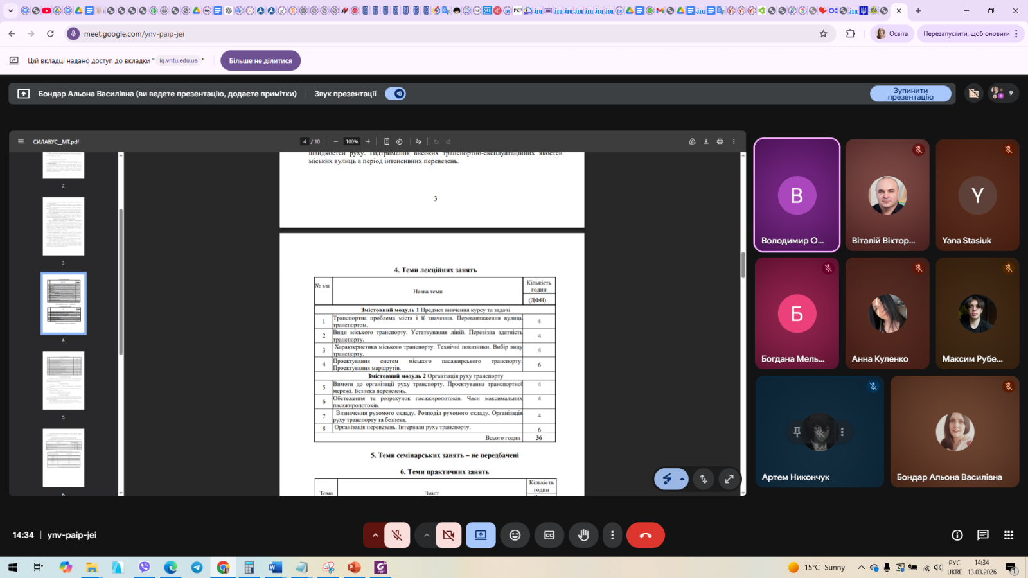Download the PDF file

[706, 141]
